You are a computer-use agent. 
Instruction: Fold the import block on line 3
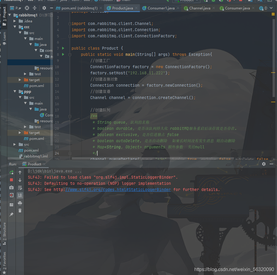[x=70, y=24]
